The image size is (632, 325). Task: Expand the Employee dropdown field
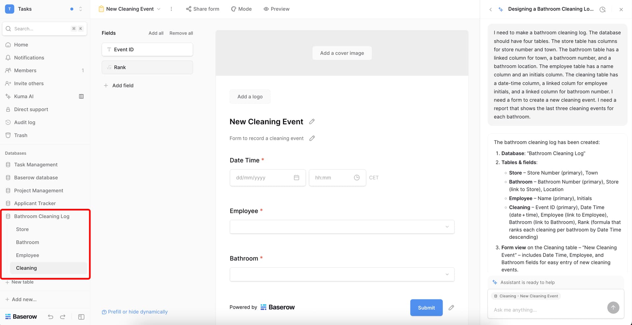[342, 227]
